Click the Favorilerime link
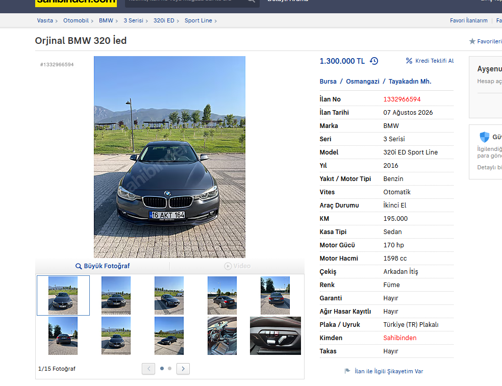This screenshot has height=386, width=502. [490, 41]
